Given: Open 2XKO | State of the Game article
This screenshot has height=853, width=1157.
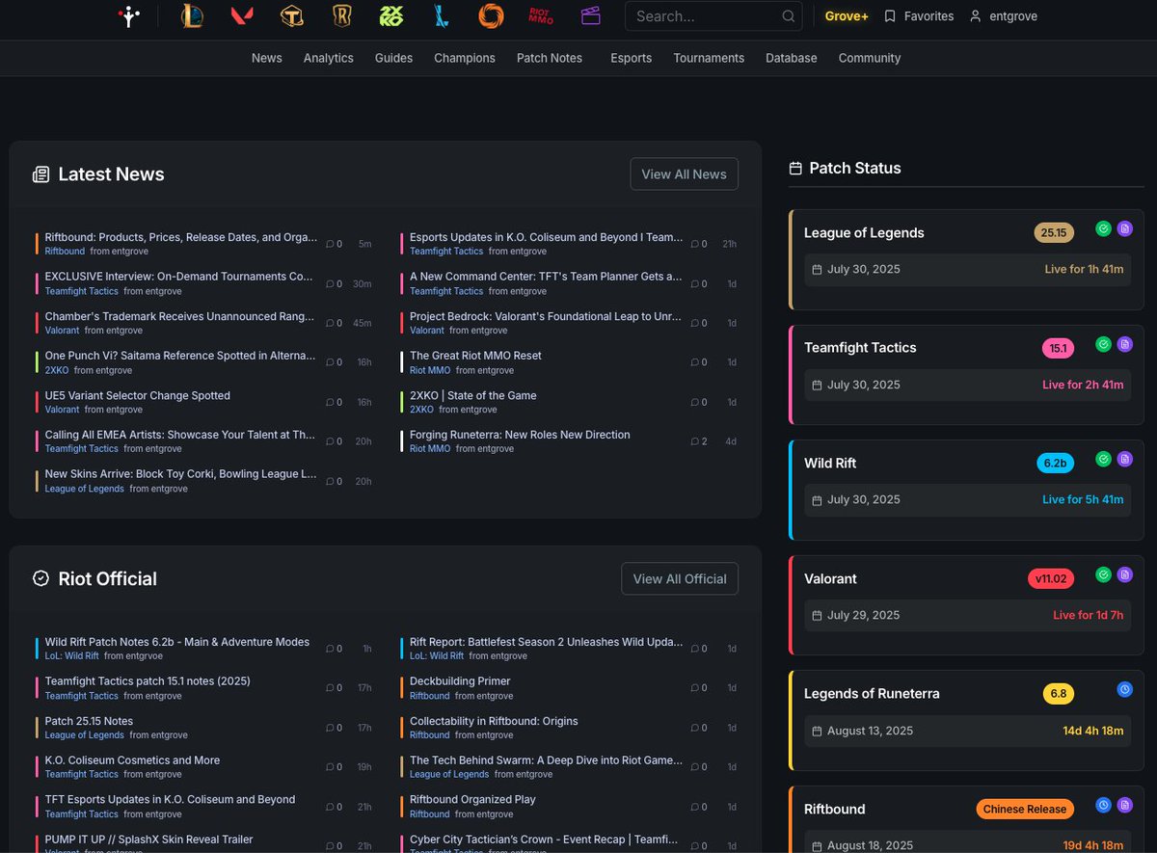Looking at the screenshot, I should click(473, 395).
